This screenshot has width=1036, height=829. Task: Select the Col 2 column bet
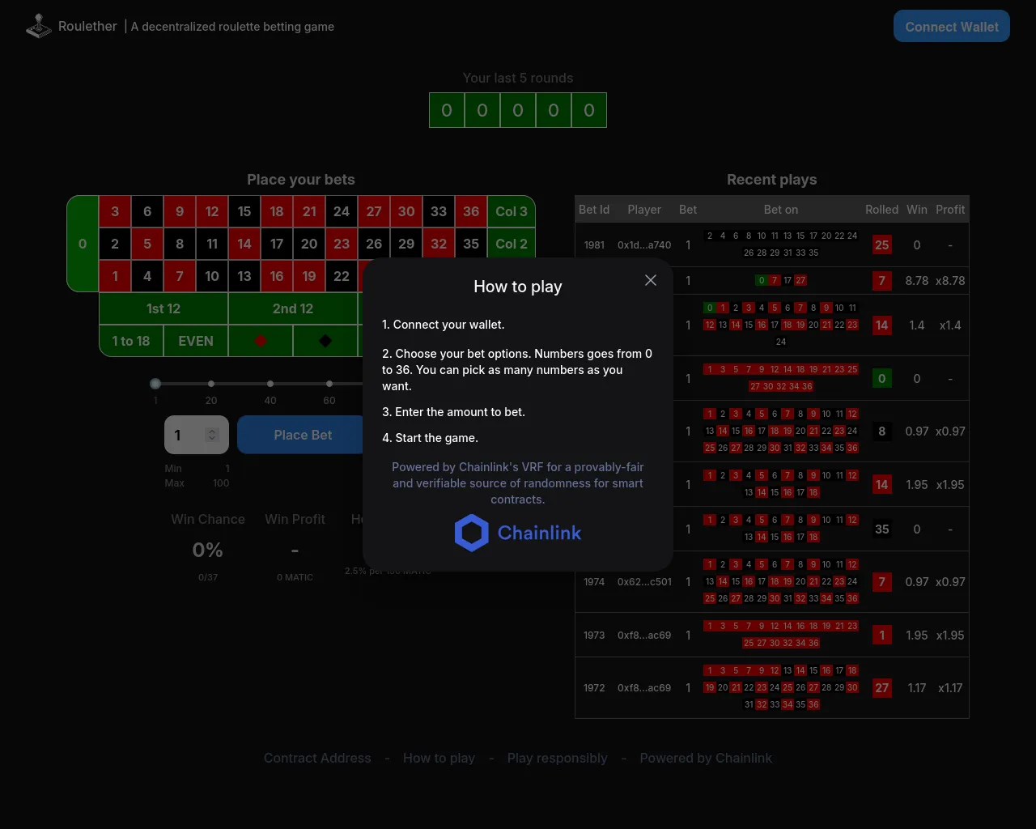(512, 244)
